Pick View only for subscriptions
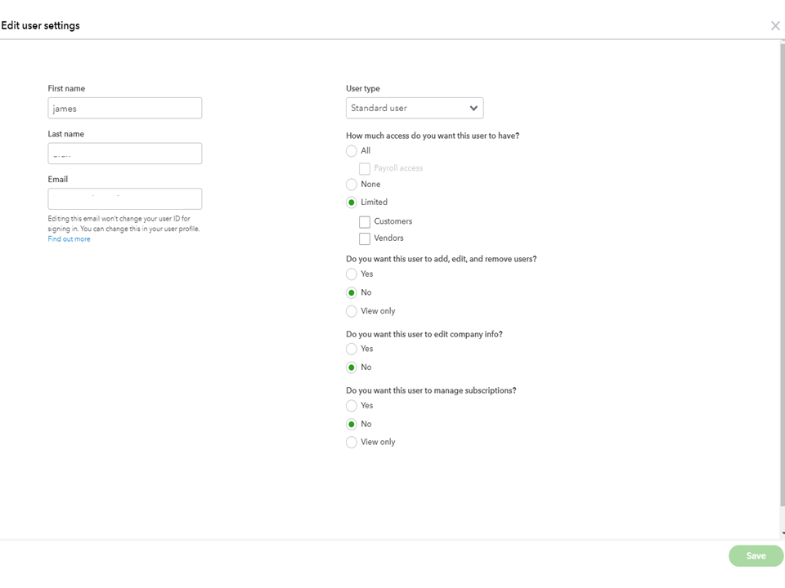 (x=352, y=443)
